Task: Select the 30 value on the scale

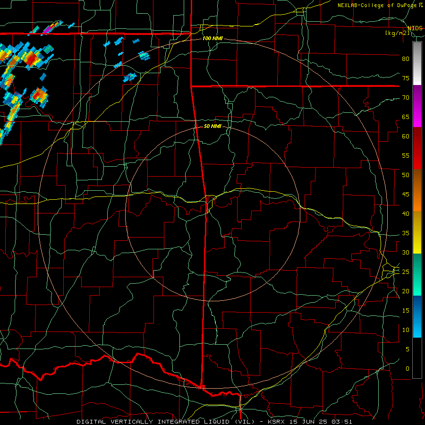Action: (x=406, y=252)
